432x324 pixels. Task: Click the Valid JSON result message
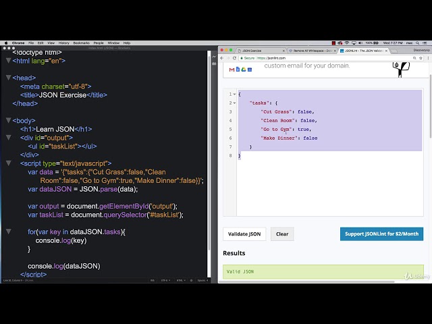click(323, 271)
